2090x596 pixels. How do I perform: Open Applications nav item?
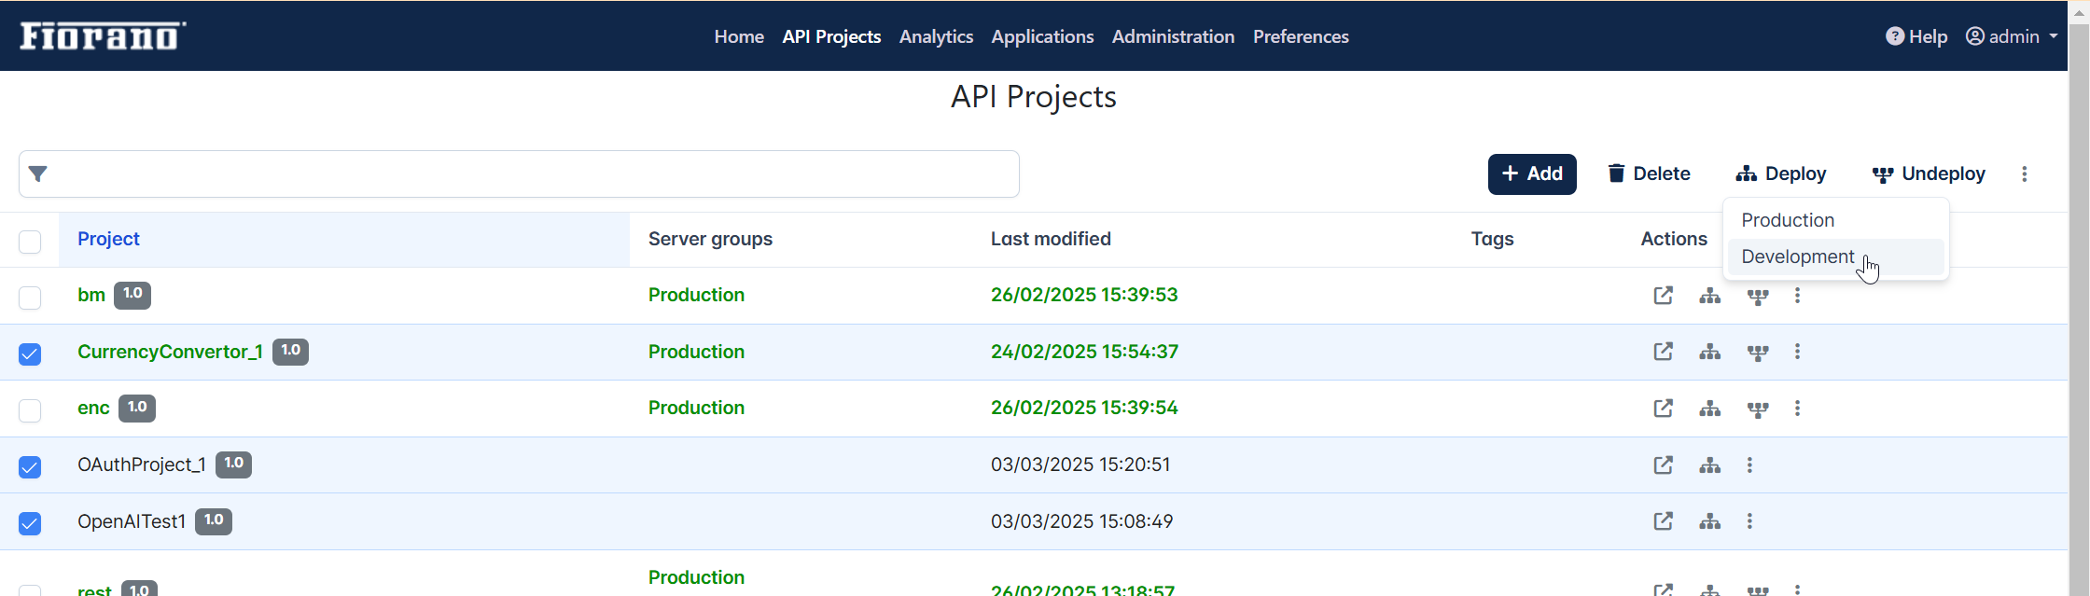[1042, 36]
